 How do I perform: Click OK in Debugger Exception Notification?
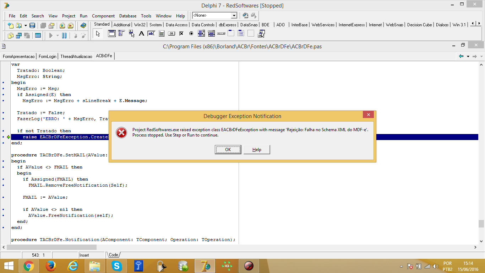[x=228, y=150]
